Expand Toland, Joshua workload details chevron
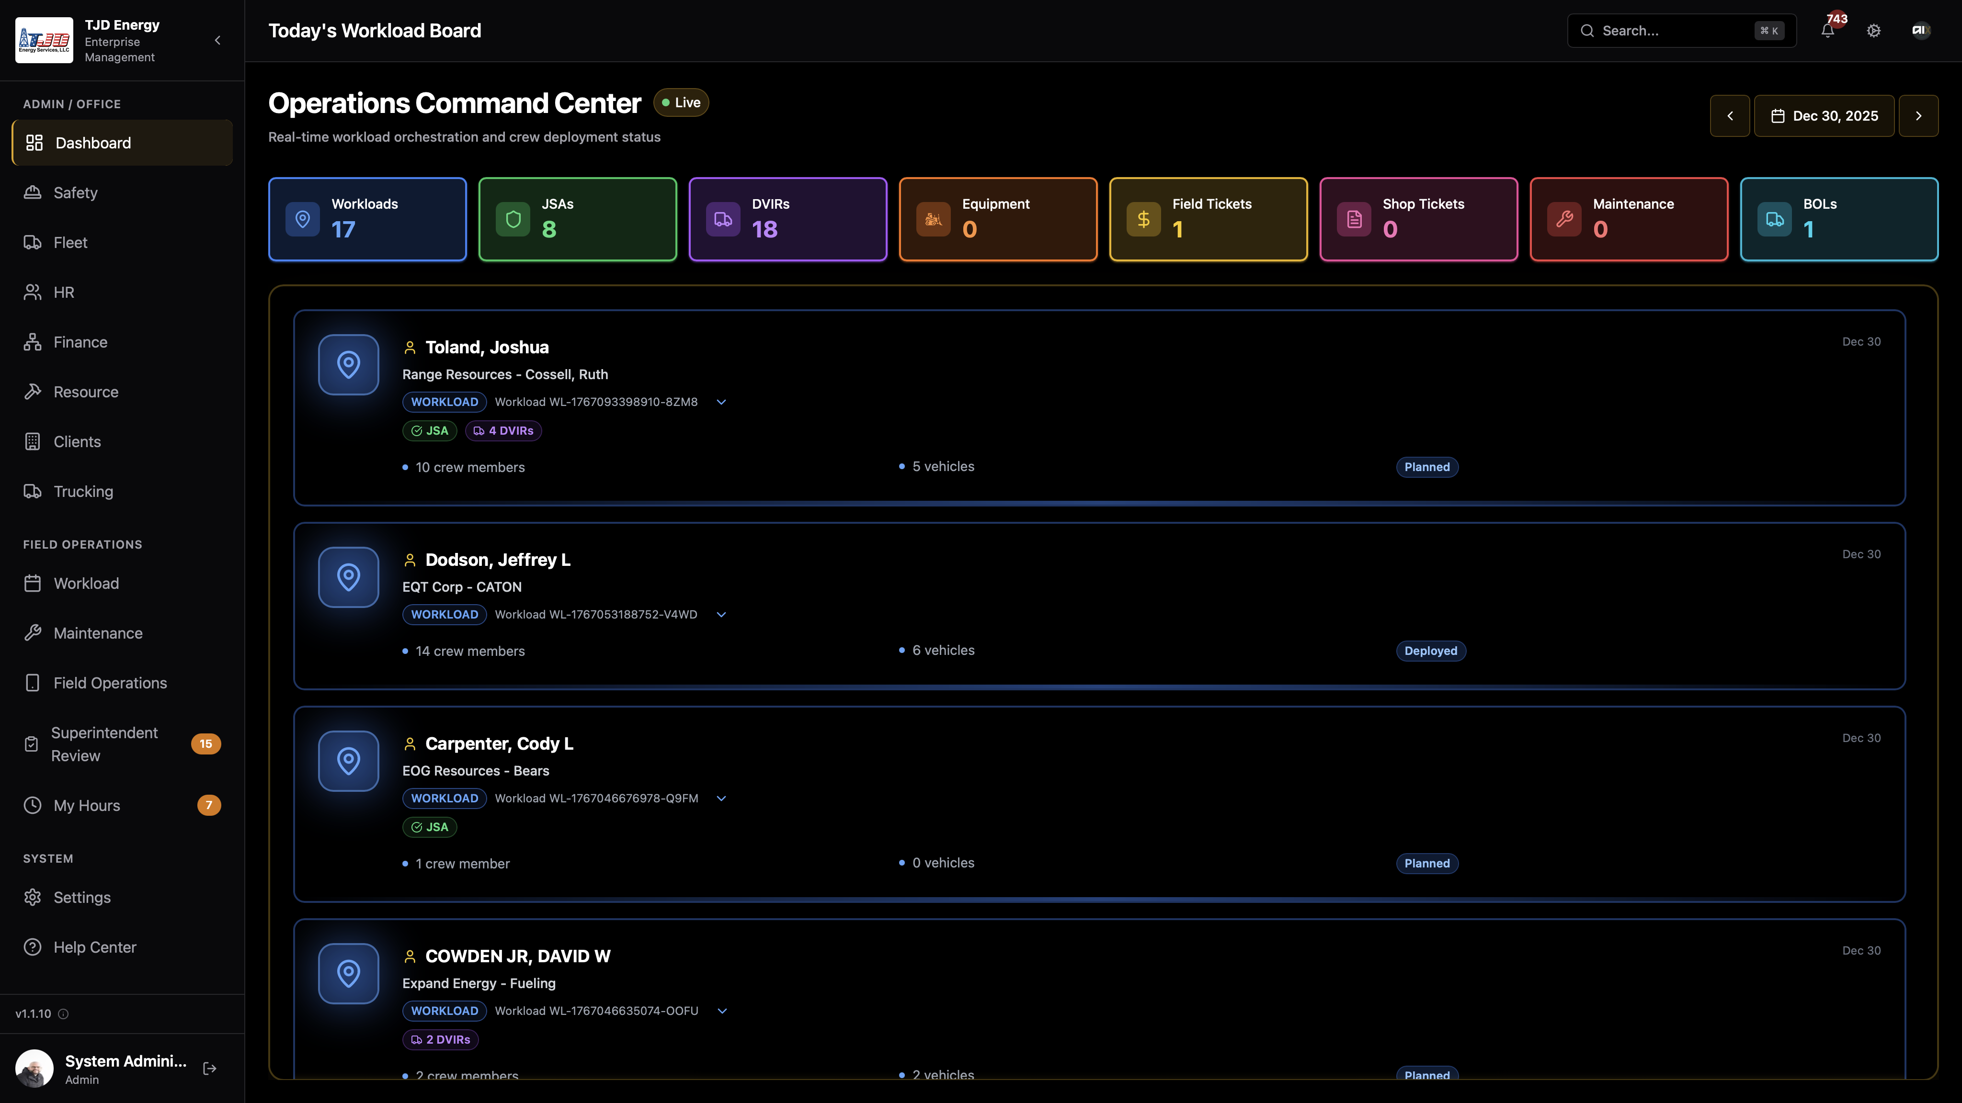Viewport: 1962px width, 1103px height. click(x=721, y=402)
